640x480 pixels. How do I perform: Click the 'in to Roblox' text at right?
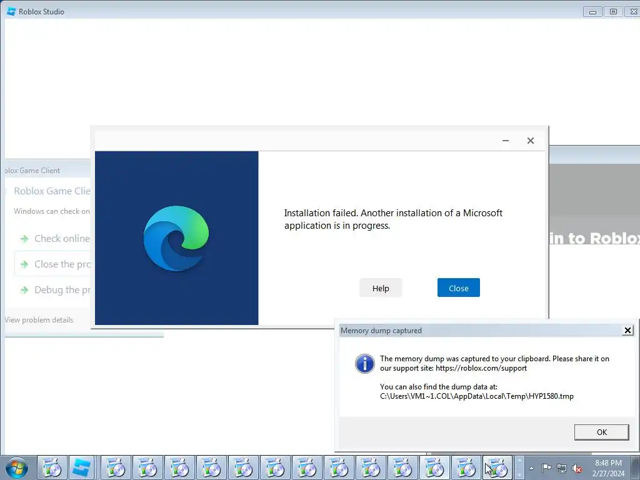[x=594, y=238]
